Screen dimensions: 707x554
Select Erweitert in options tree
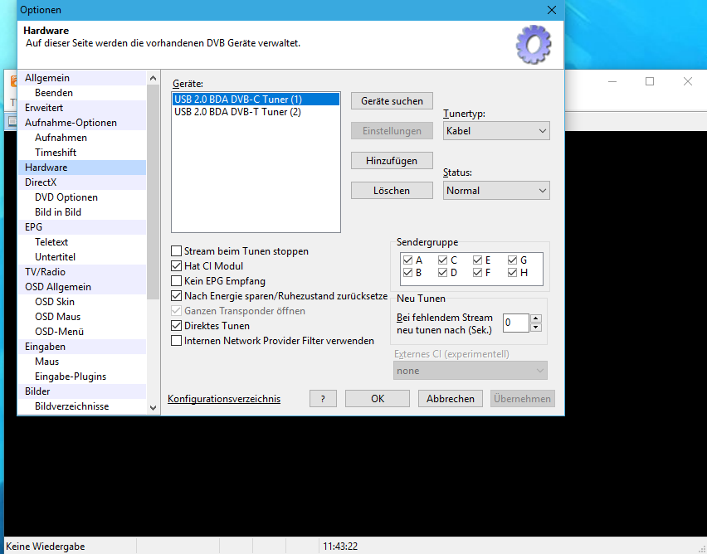(82, 108)
